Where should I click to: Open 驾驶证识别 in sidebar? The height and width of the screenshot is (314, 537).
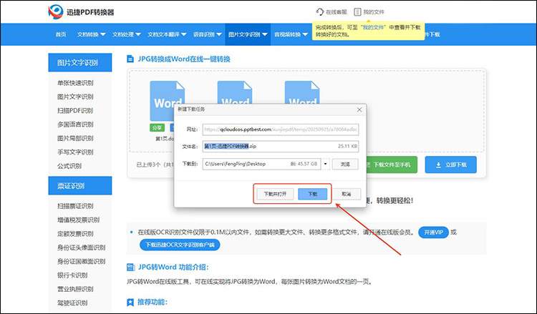[72, 303]
